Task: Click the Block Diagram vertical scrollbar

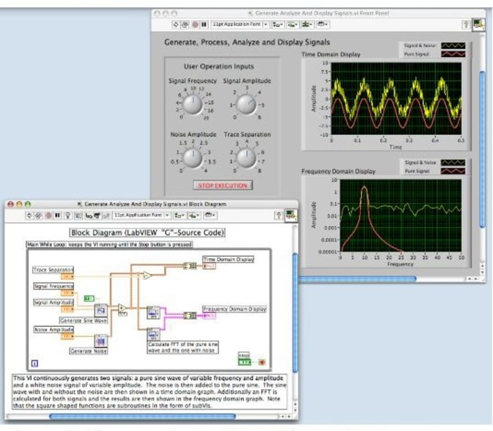Action: click(295, 313)
